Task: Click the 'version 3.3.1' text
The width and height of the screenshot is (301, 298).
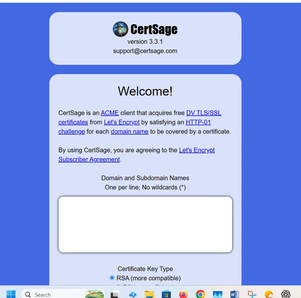Action: 145,41
